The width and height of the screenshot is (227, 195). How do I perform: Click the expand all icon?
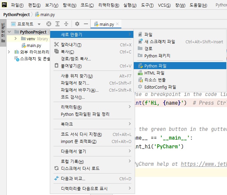coord(58,24)
